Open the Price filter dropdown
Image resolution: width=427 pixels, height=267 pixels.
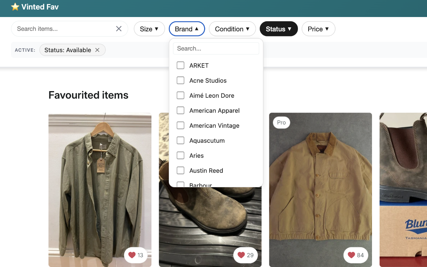[x=318, y=29]
